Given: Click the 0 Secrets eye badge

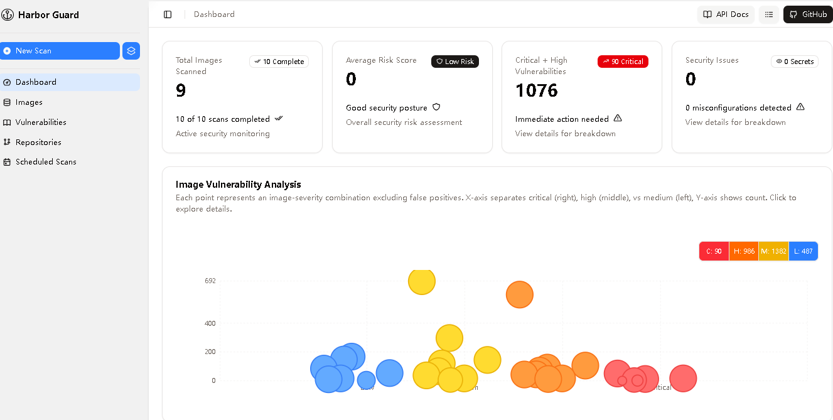Looking at the screenshot, I should tap(794, 62).
